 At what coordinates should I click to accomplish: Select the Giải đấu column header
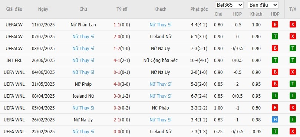pos(14,9)
